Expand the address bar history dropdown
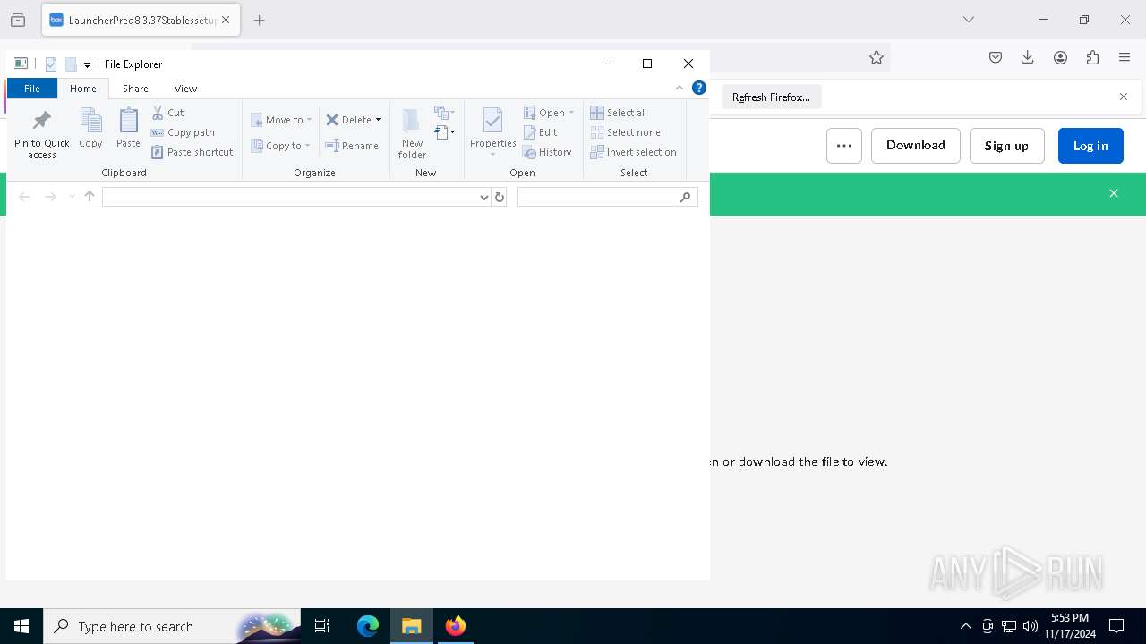 [x=484, y=197]
